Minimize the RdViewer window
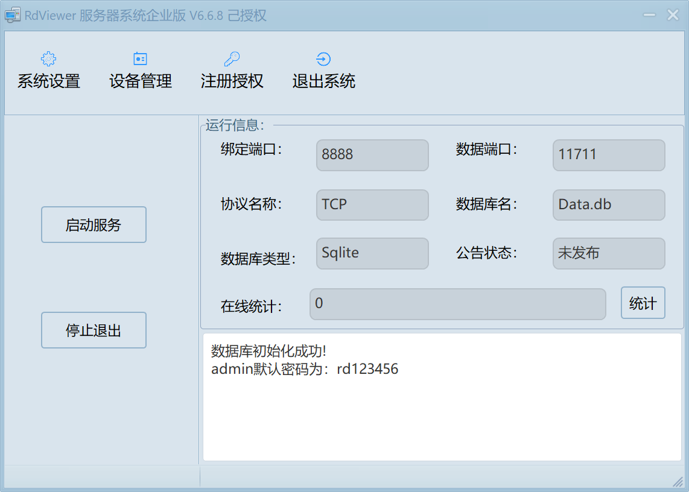689x492 pixels. point(649,15)
